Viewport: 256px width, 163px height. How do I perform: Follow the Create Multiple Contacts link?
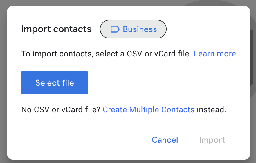pyautogui.click(x=148, y=110)
